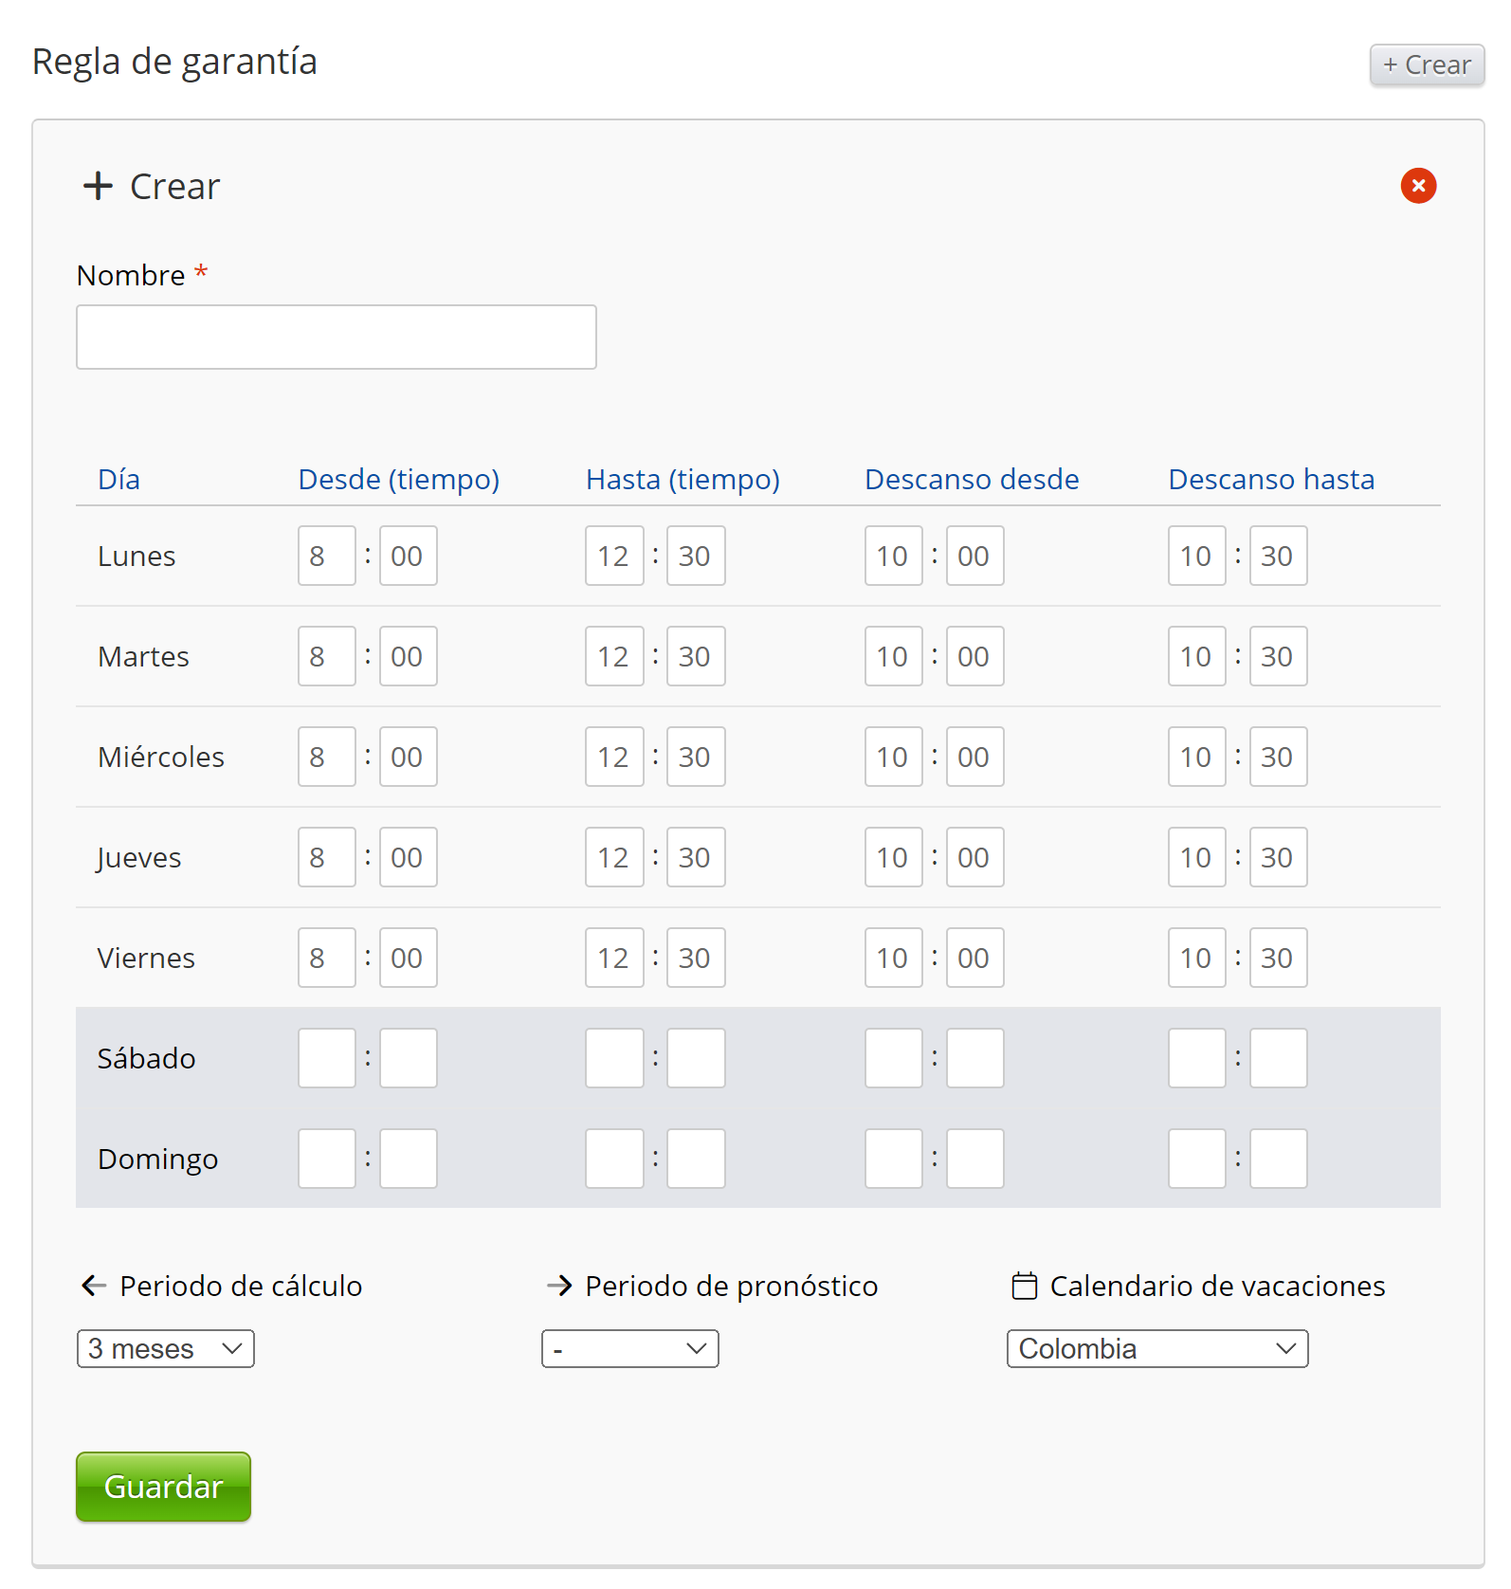This screenshot has height=1589, width=1511.
Task: Expand the Periodo de pronóstico dropdown
Action: [x=630, y=1348]
